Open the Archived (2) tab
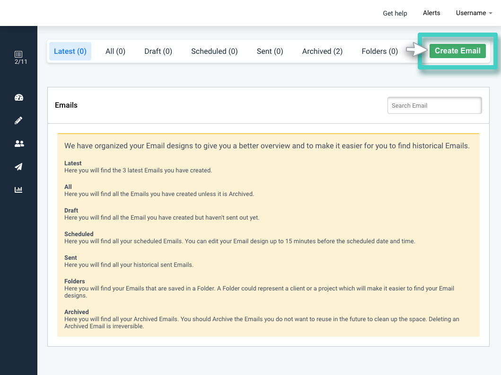This screenshot has width=501, height=375. (322, 51)
